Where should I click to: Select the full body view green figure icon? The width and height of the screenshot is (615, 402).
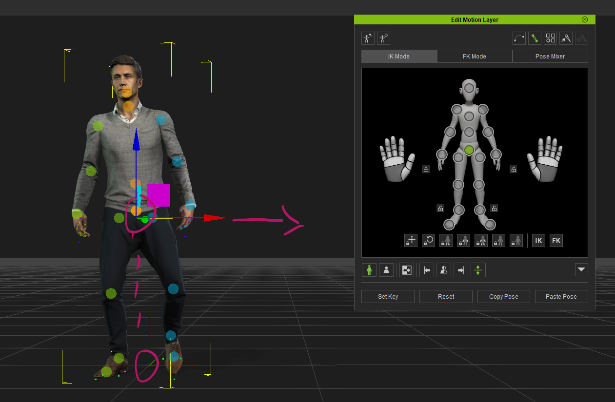[x=369, y=270]
